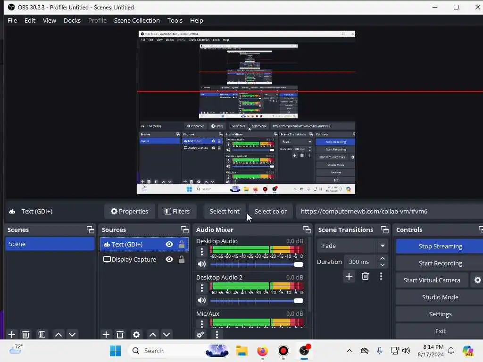
Task: Remove selected scene with trash icon
Action: point(26,335)
